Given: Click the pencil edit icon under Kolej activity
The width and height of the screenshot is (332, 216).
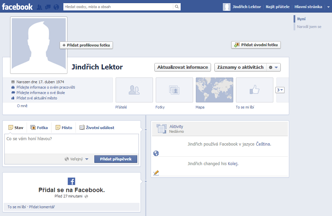Looking at the screenshot, I should click(156, 173).
